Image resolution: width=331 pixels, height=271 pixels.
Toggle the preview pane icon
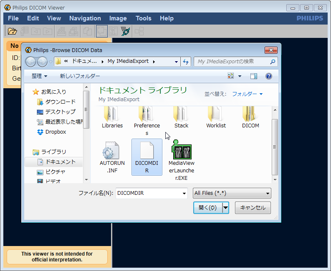[x=253, y=76]
